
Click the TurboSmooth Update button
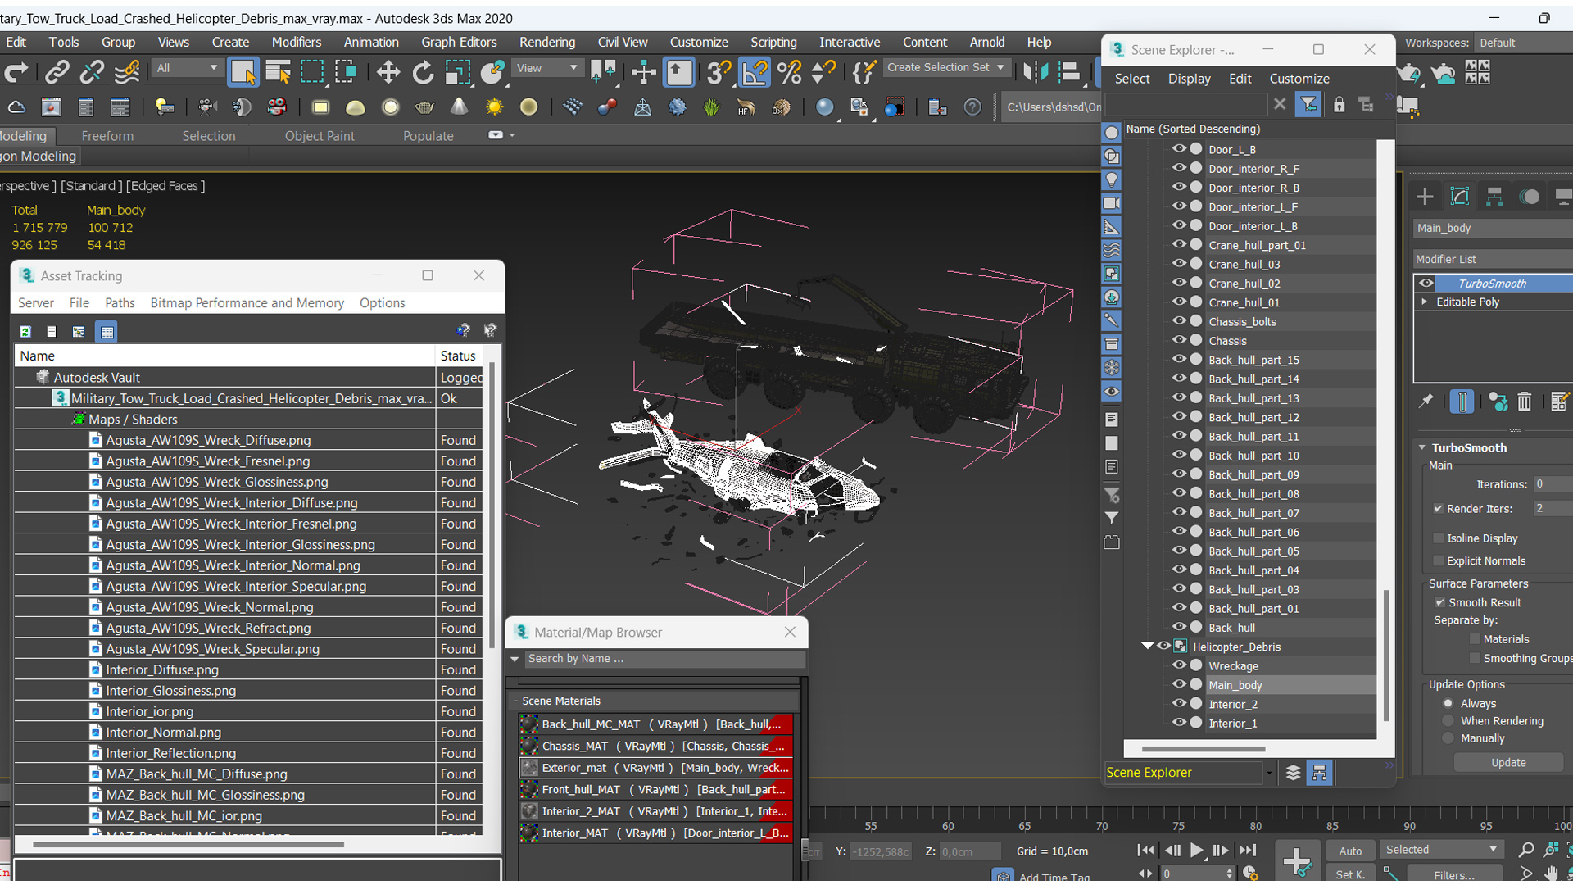pos(1508,762)
